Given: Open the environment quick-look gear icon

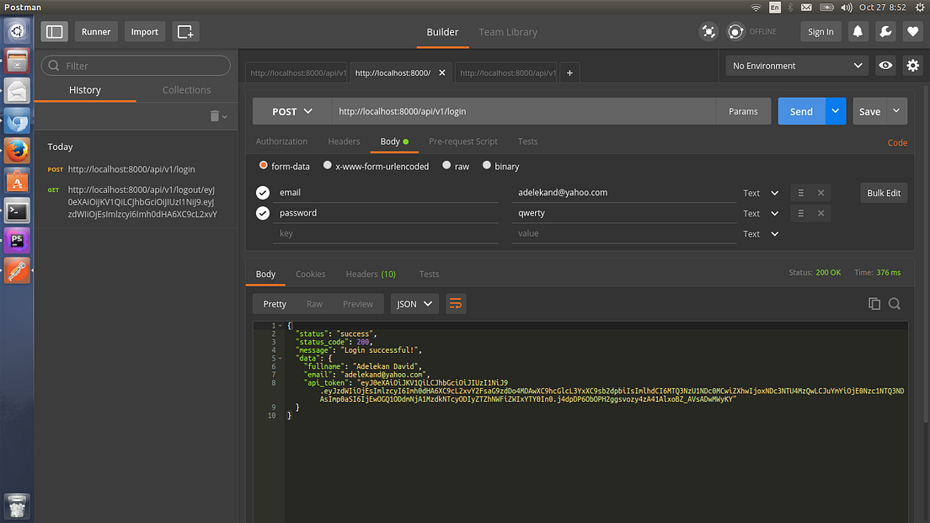Looking at the screenshot, I should (913, 65).
